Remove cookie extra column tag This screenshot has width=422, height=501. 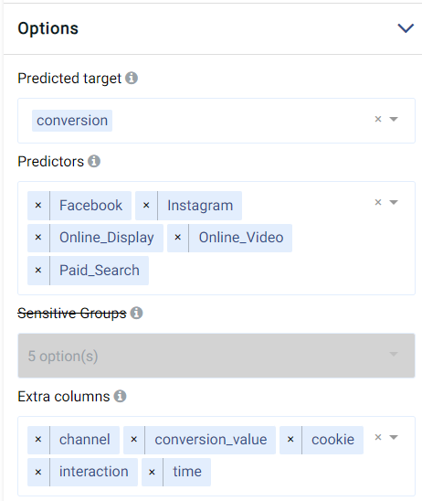click(x=290, y=440)
